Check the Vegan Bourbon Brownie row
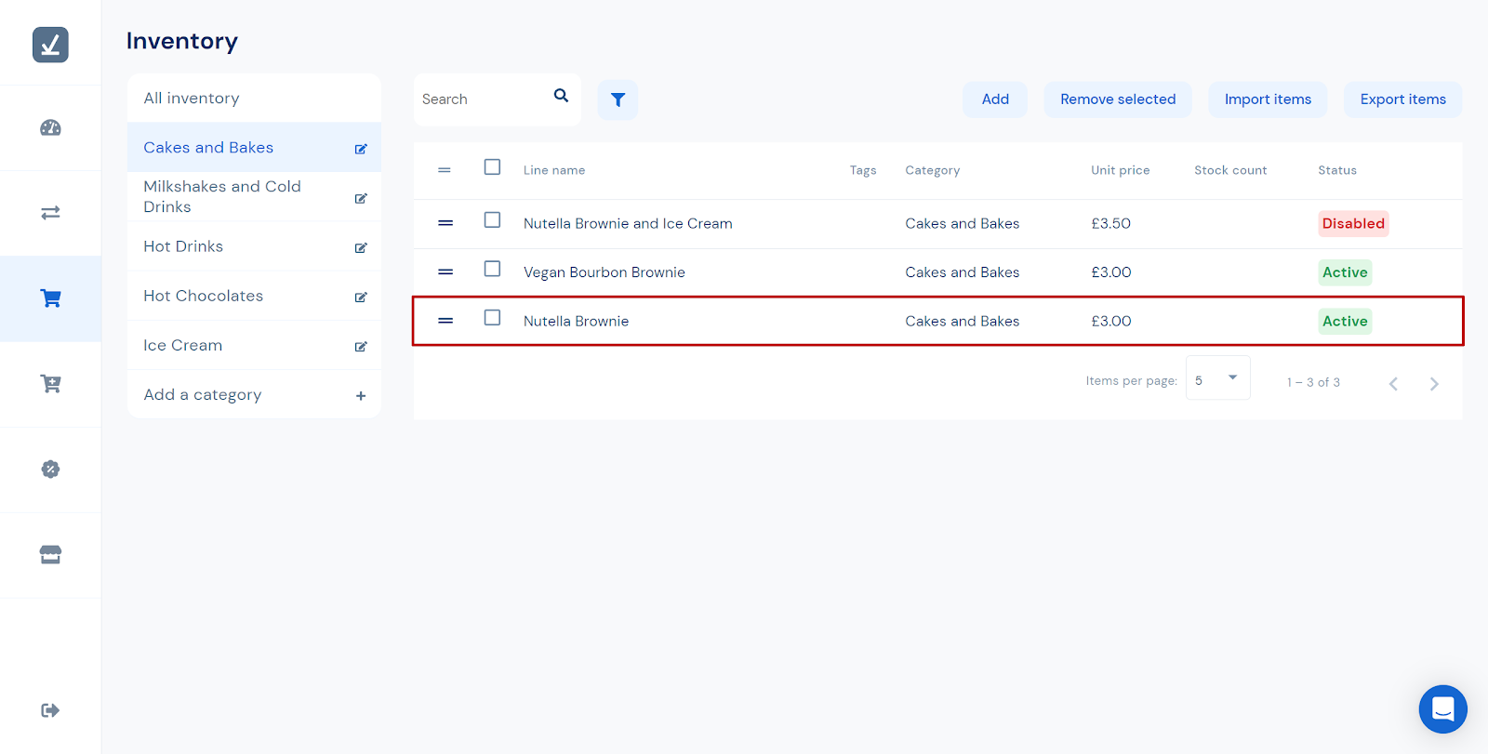The width and height of the screenshot is (1488, 754). pos(492,269)
